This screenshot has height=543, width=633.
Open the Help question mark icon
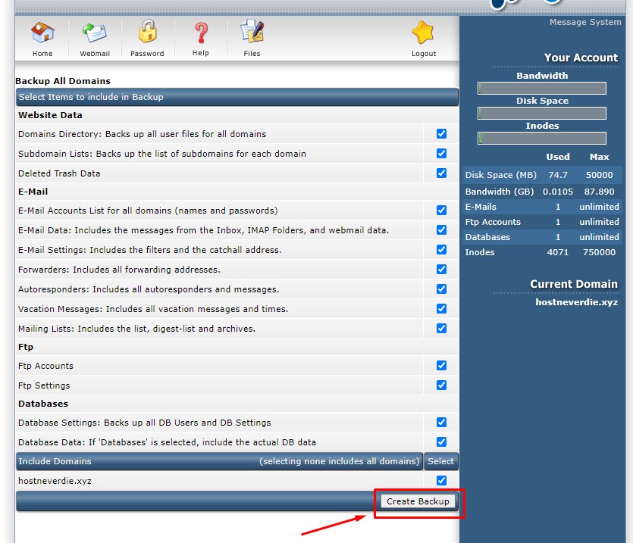tap(200, 33)
